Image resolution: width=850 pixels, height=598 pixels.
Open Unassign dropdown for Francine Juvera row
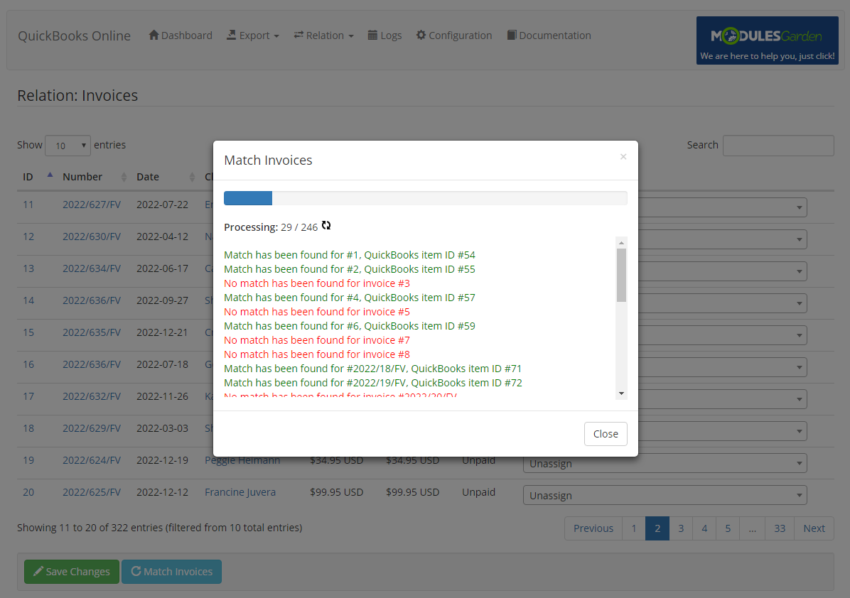click(x=665, y=495)
